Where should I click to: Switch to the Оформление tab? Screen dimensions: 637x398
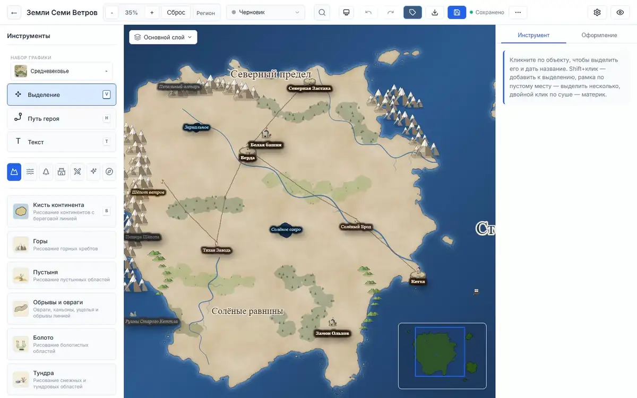coord(599,35)
